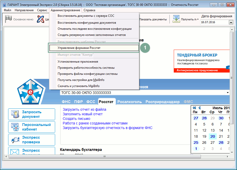This screenshot has height=170, width=237.
Task: Open the Справка menu
Action: [x=89, y=10]
